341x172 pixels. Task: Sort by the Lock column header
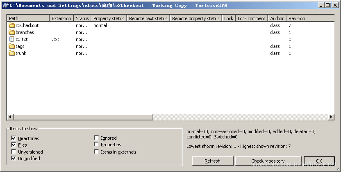point(229,18)
